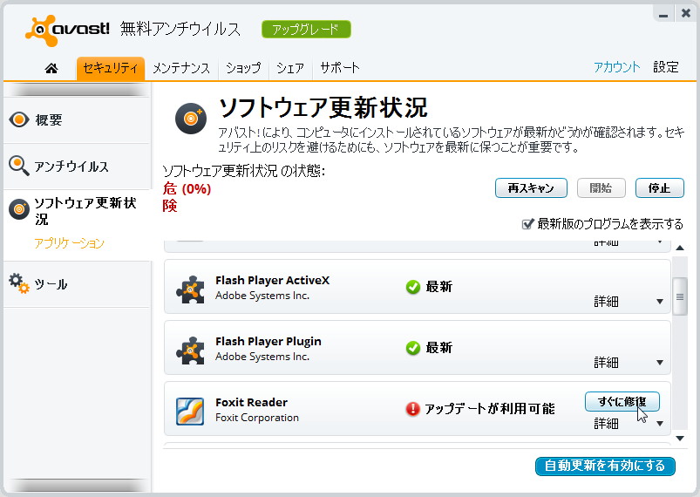The image size is (700, 497).
Task: Click アップデートが利用可能 status text
Action: (489, 409)
